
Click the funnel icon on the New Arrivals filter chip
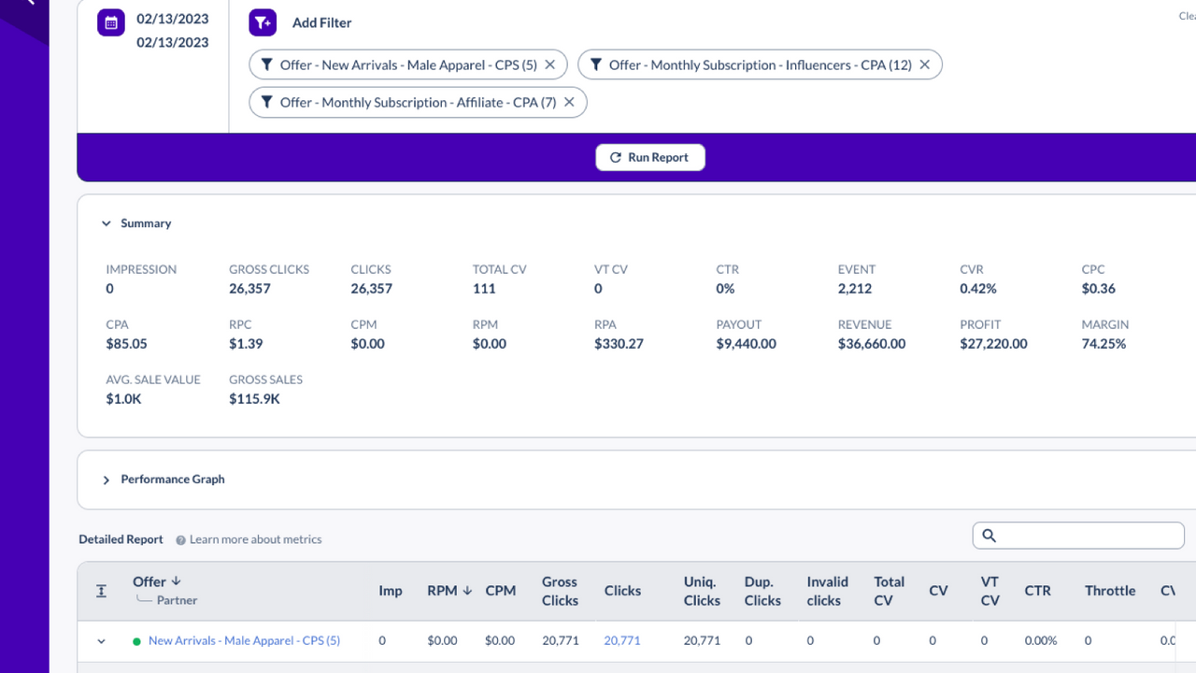tap(268, 64)
